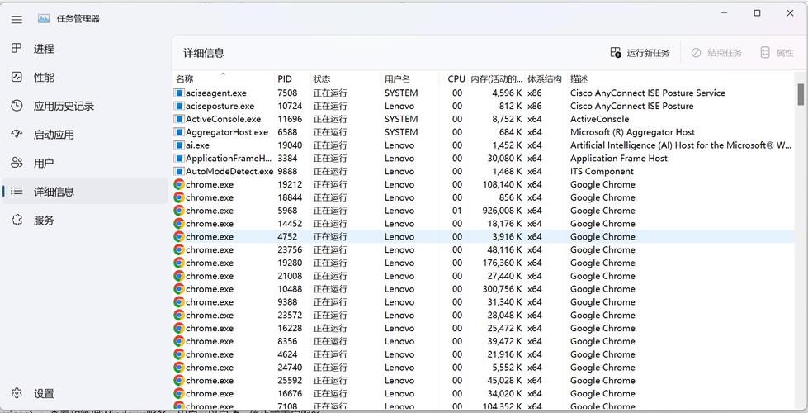Click memory value 108,140 K
This screenshot has height=413, width=808.
[x=502, y=184]
